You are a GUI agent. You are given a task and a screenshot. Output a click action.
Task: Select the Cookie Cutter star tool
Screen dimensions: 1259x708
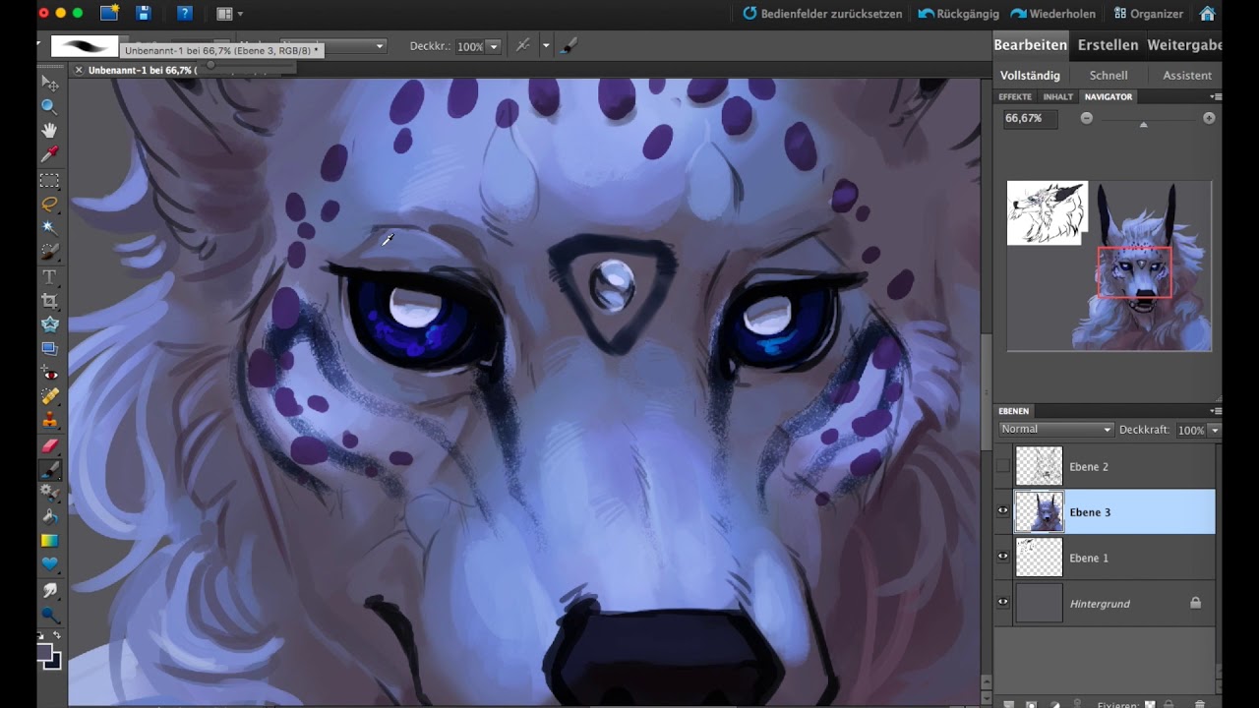(49, 324)
